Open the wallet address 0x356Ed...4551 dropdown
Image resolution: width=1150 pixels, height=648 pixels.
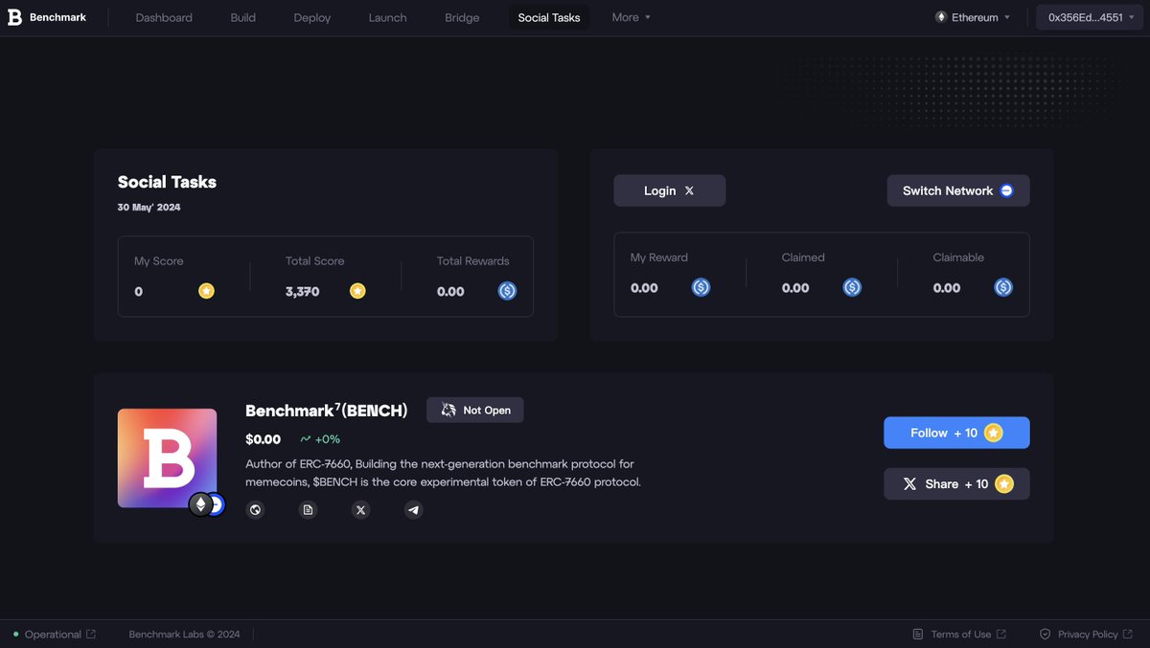click(x=1091, y=17)
